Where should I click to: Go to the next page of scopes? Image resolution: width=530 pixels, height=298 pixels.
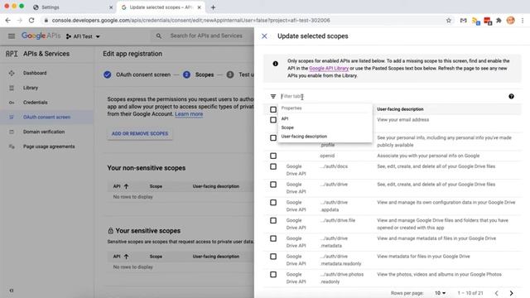[511, 293]
